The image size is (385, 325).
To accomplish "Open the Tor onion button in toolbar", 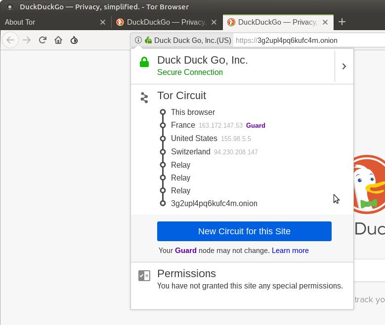I will tap(74, 40).
